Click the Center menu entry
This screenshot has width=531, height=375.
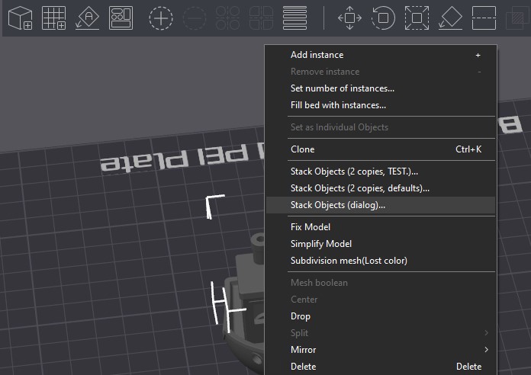(381, 300)
